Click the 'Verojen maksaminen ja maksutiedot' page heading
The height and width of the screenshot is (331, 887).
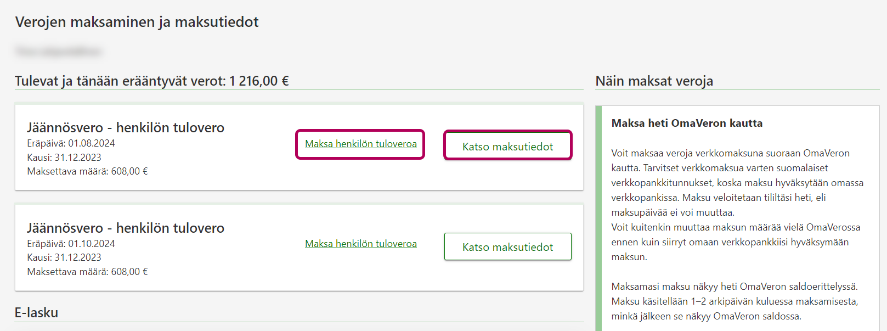[137, 22]
